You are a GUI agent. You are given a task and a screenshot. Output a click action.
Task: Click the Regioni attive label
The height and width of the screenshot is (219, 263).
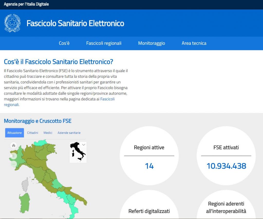(149, 147)
